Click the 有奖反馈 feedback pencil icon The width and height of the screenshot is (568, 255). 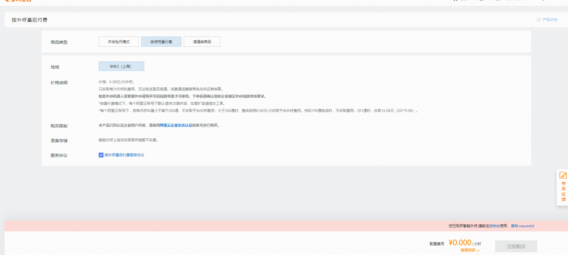[x=563, y=175]
